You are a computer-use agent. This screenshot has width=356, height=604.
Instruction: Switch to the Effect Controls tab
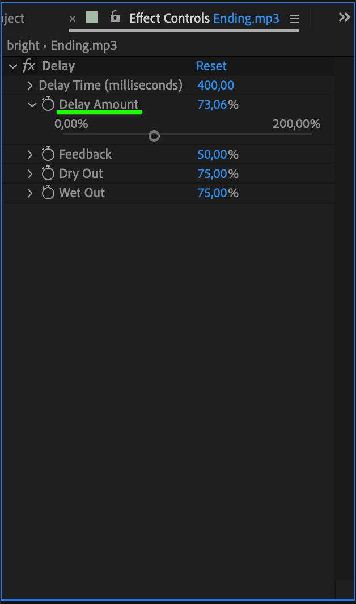click(x=169, y=18)
